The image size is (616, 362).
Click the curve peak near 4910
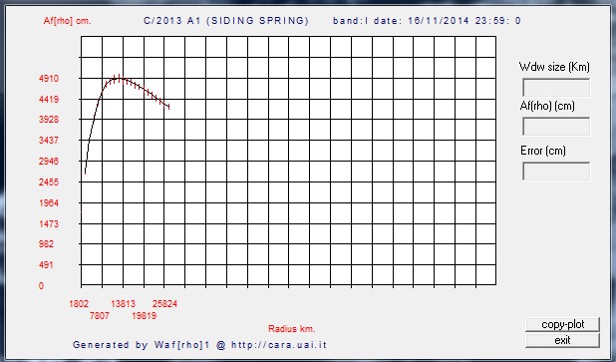119,78
